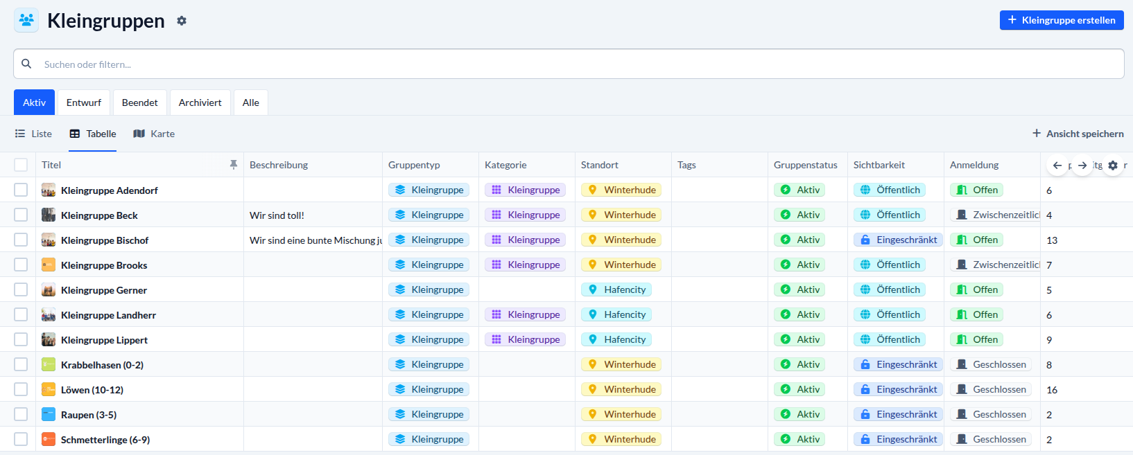Tick the checkbox for Kleingruppe Bischof

click(21, 240)
